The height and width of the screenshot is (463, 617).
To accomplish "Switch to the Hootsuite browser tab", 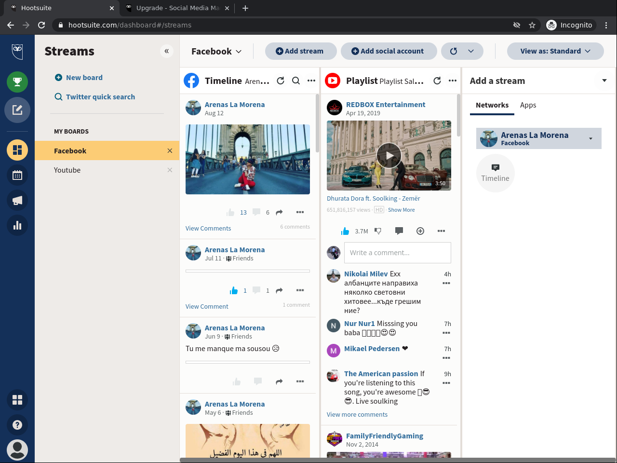I will click(x=63, y=8).
